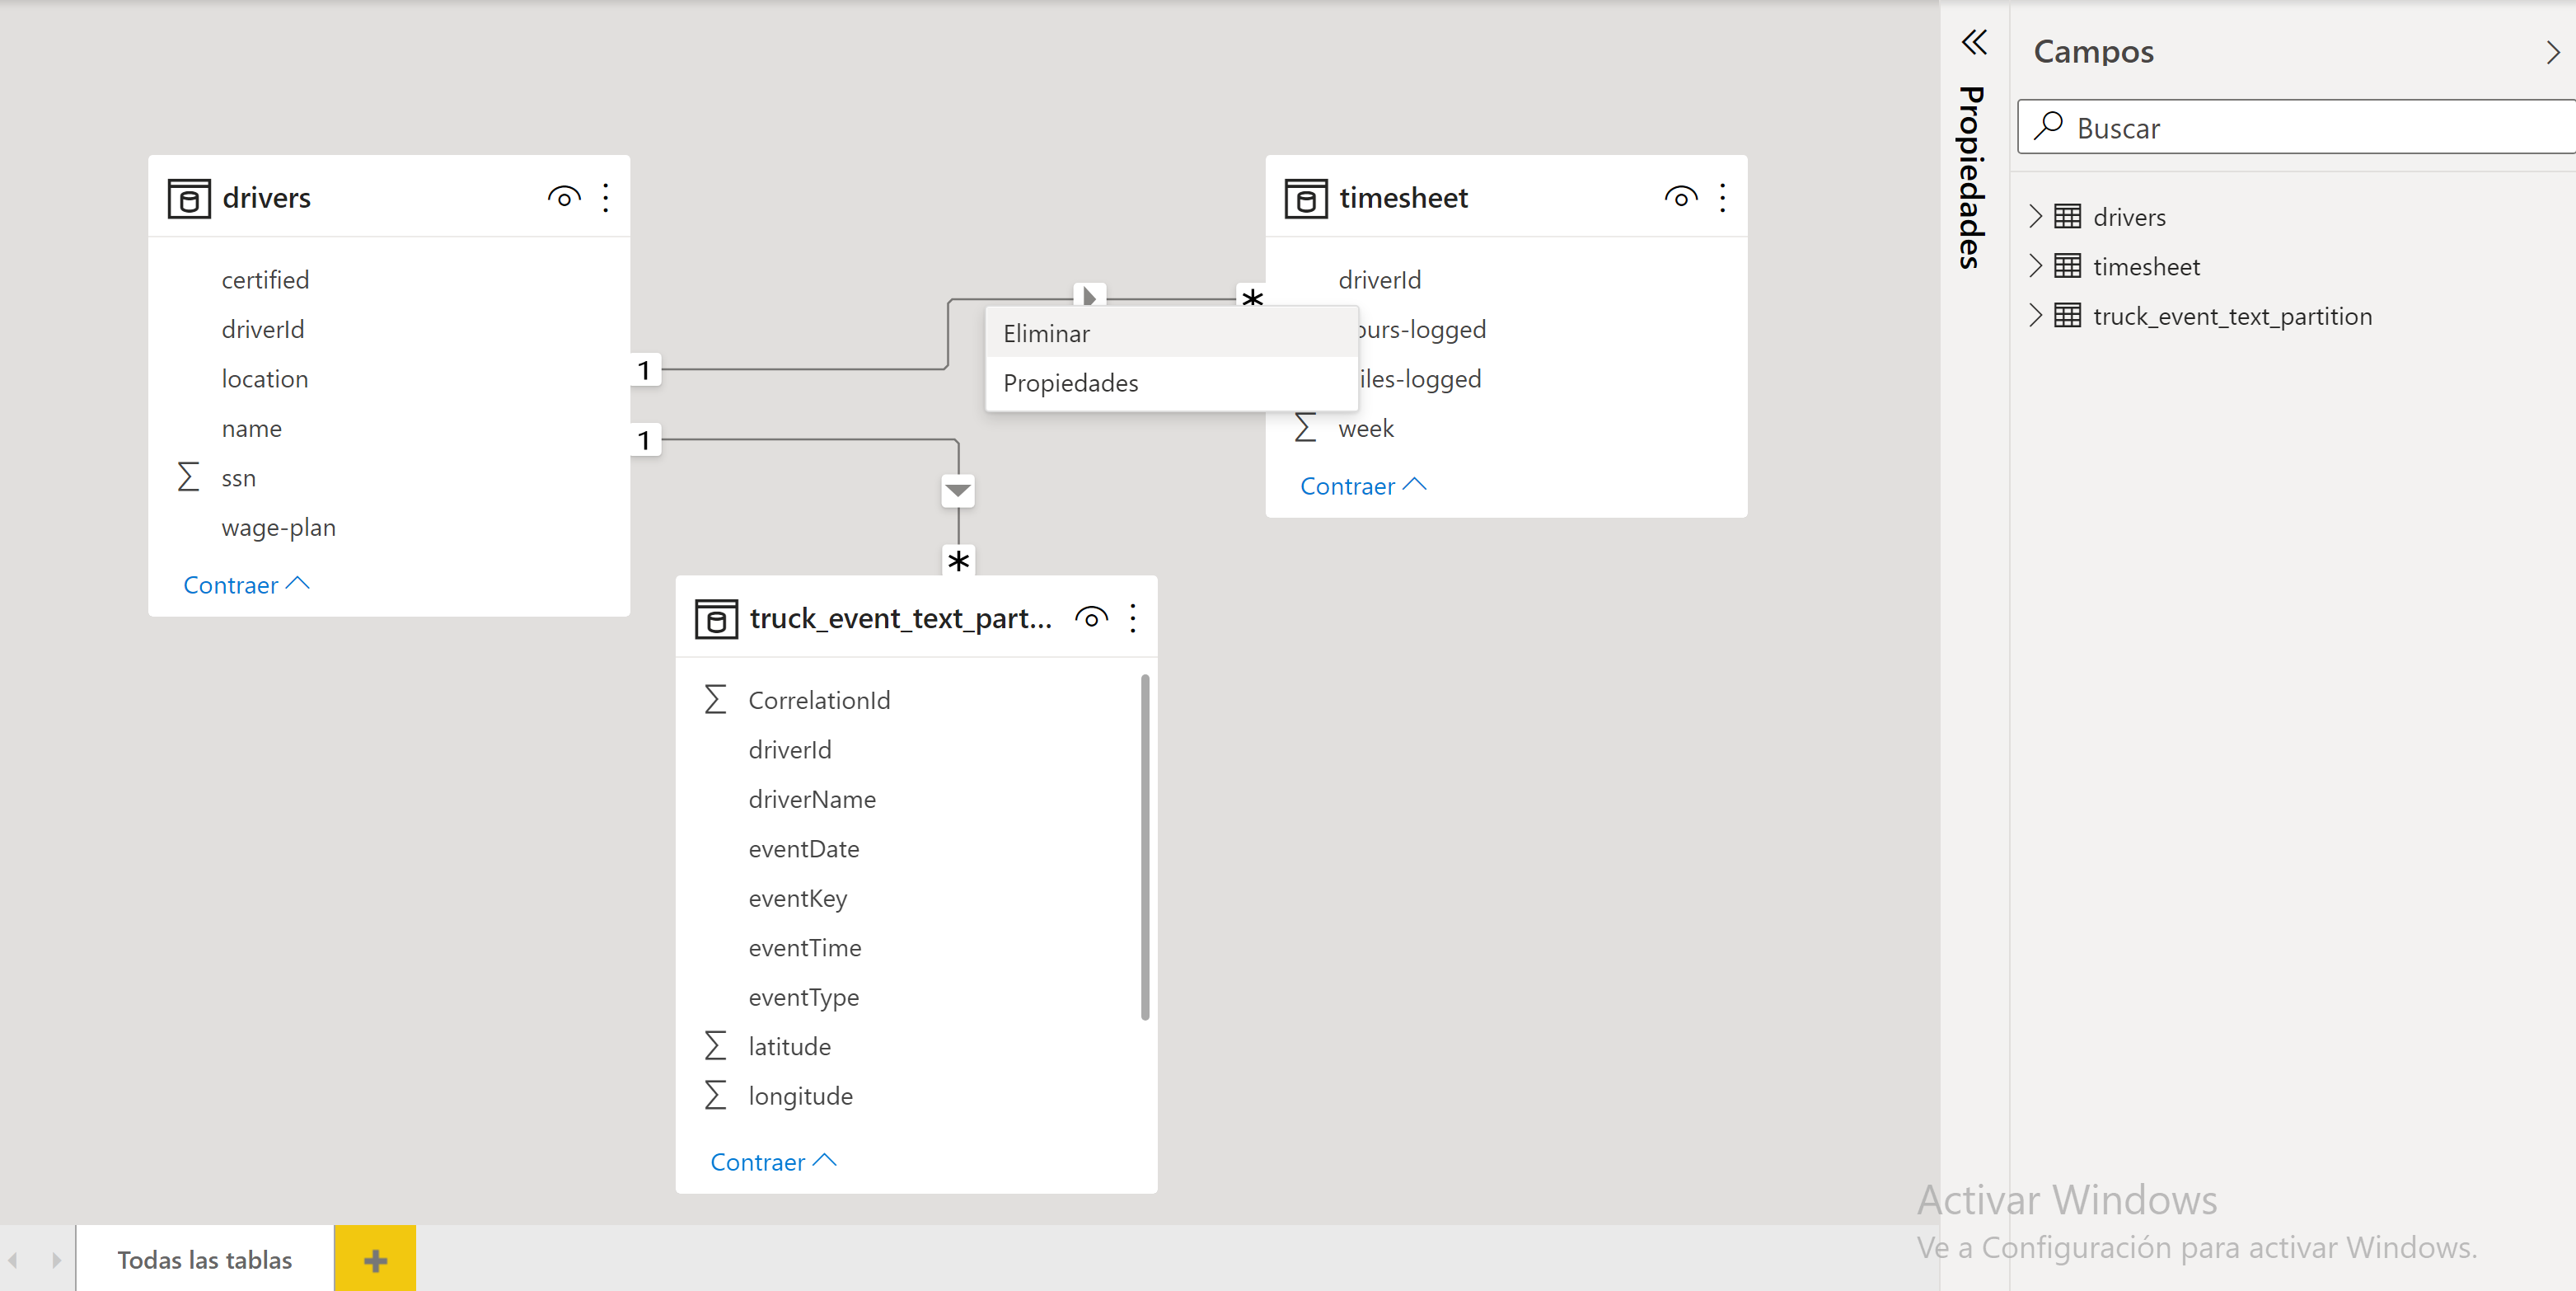Click the next tab scroll arrow
The width and height of the screenshot is (2576, 1291).
56,1260
